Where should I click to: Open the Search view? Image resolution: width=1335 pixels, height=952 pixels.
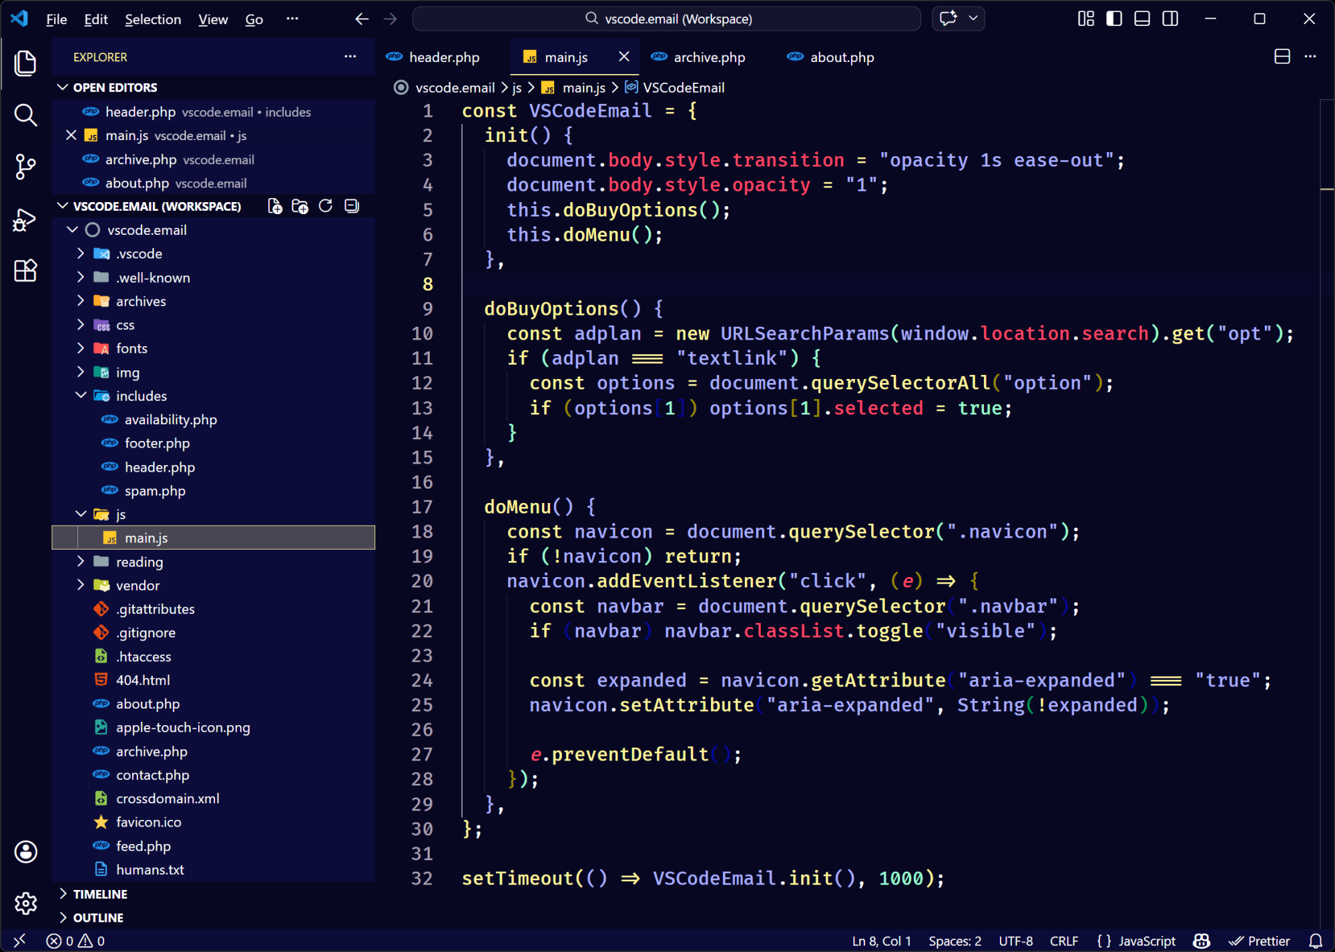tap(25, 115)
